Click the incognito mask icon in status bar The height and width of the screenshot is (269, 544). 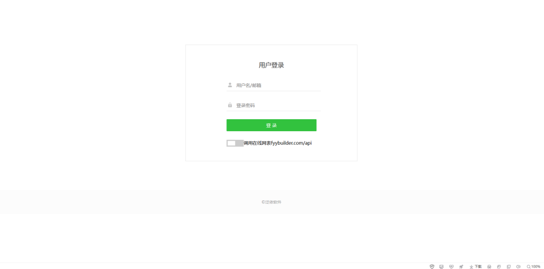click(489, 266)
